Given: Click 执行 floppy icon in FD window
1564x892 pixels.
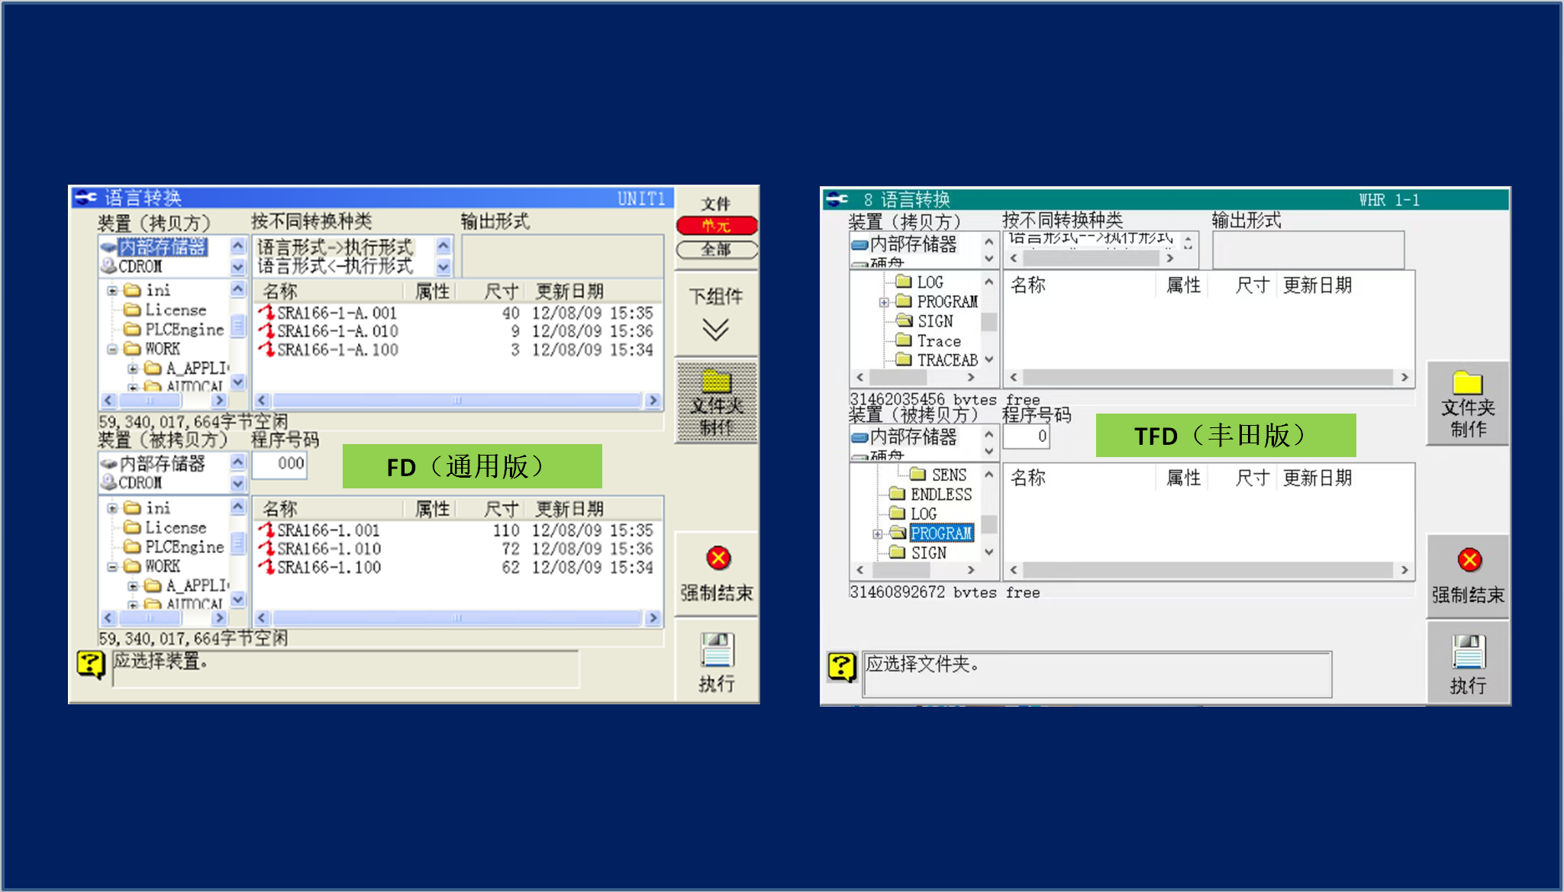Looking at the screenshot, I should 716,651.
